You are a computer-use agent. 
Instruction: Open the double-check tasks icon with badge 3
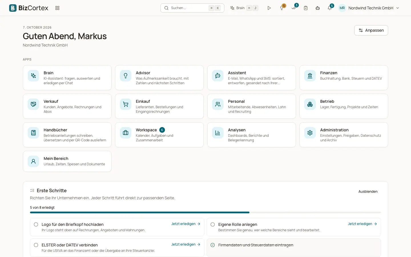tap(294, 8)
